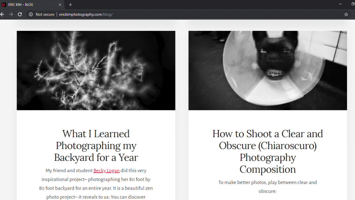Select the ERIC KIM – BLOG tab
The width and height of the screenshot is (355, 200).
(32, 5)
